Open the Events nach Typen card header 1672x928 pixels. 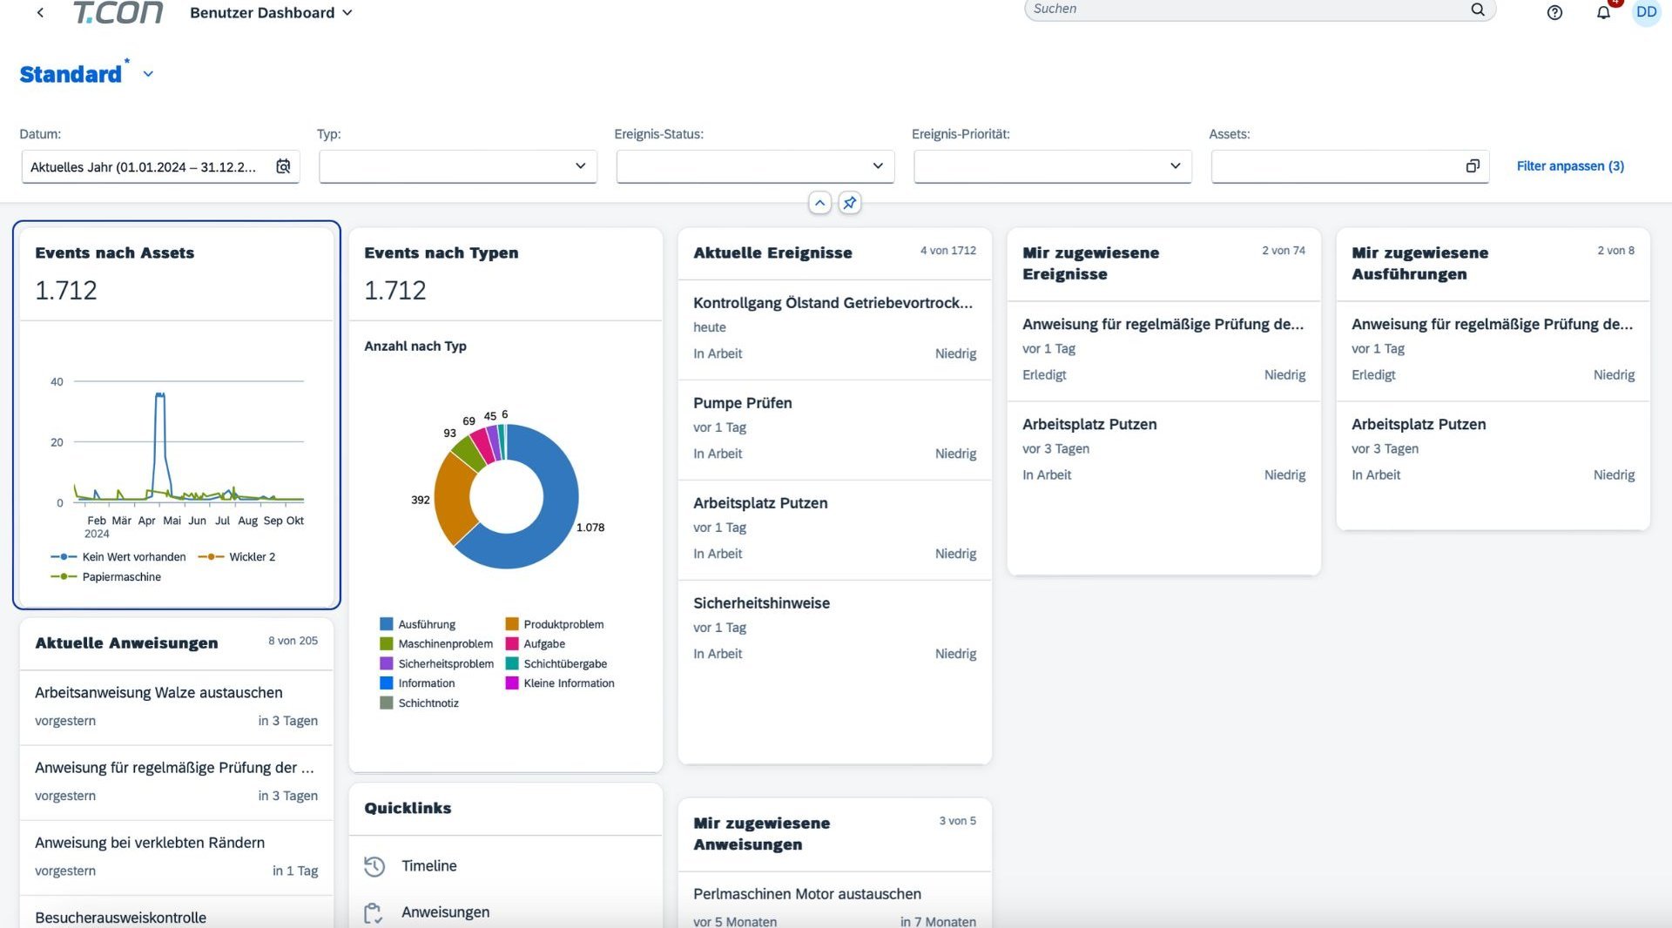coord(506,274)
